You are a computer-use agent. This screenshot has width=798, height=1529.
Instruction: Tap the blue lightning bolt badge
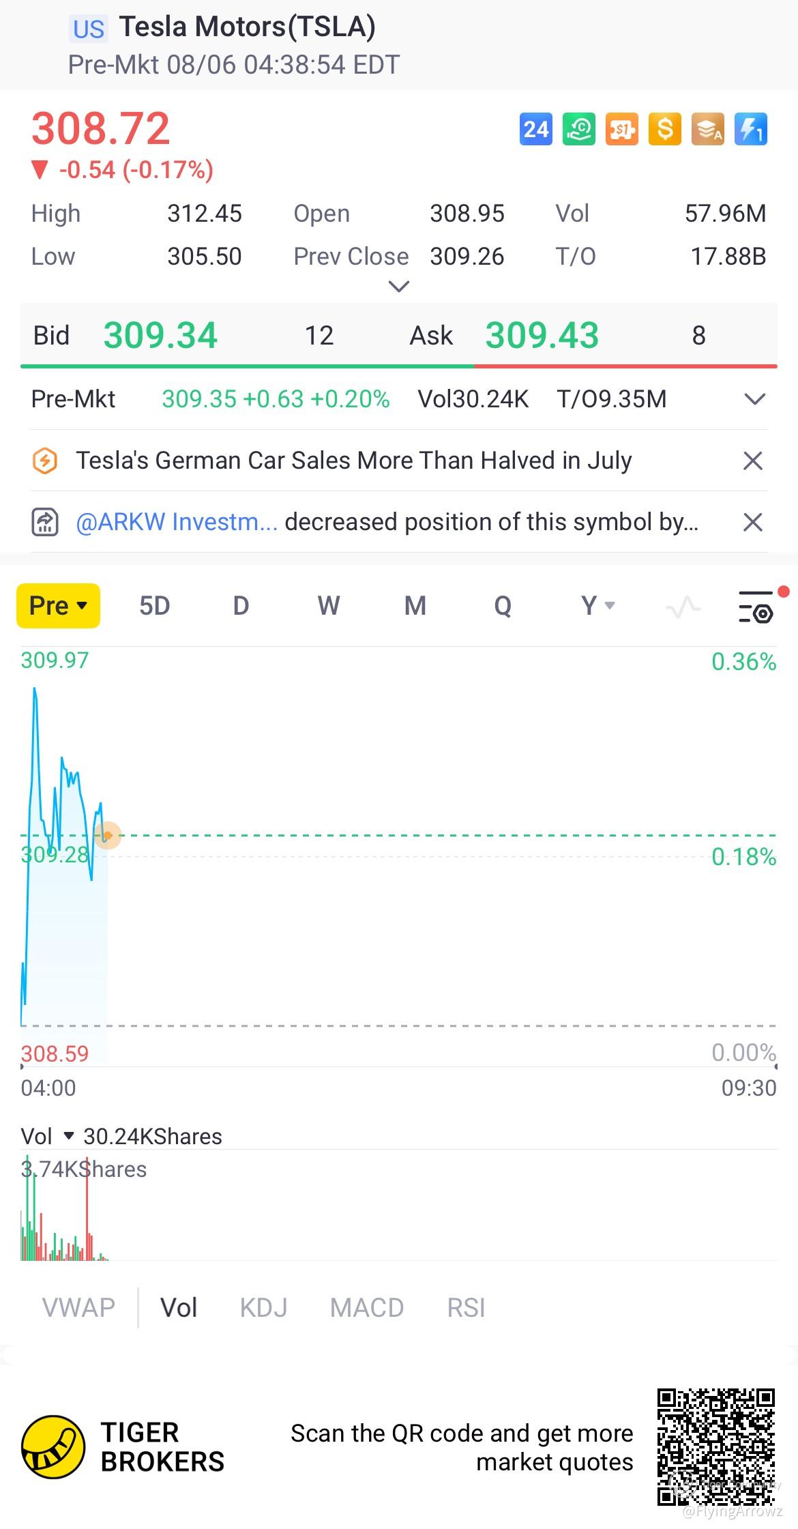[751, 129]
